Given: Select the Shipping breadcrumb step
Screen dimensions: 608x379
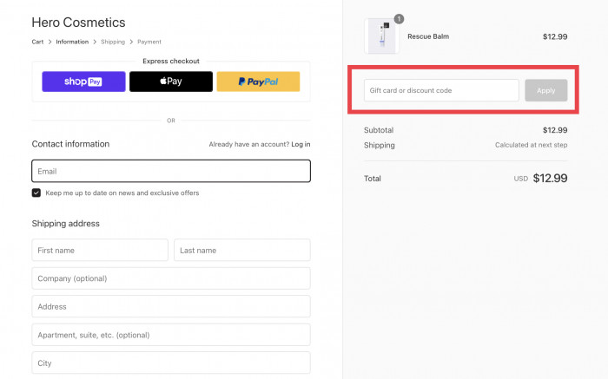Looking at the screenshot, I should [113, 42].
